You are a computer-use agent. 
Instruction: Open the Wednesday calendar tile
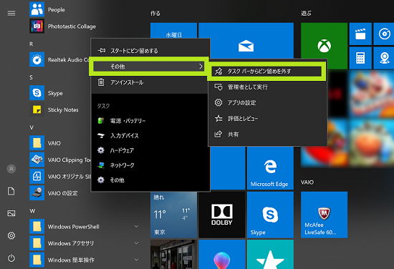pyautogui.click(x=173, y=31)
